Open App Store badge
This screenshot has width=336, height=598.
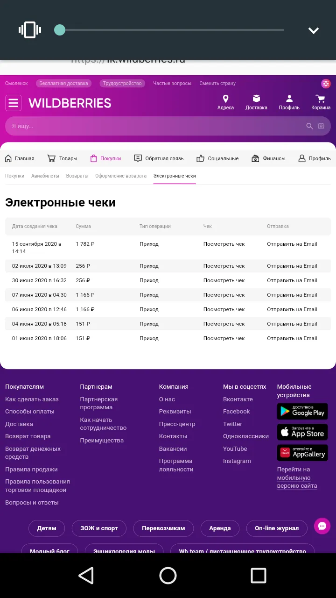point(302,432)
